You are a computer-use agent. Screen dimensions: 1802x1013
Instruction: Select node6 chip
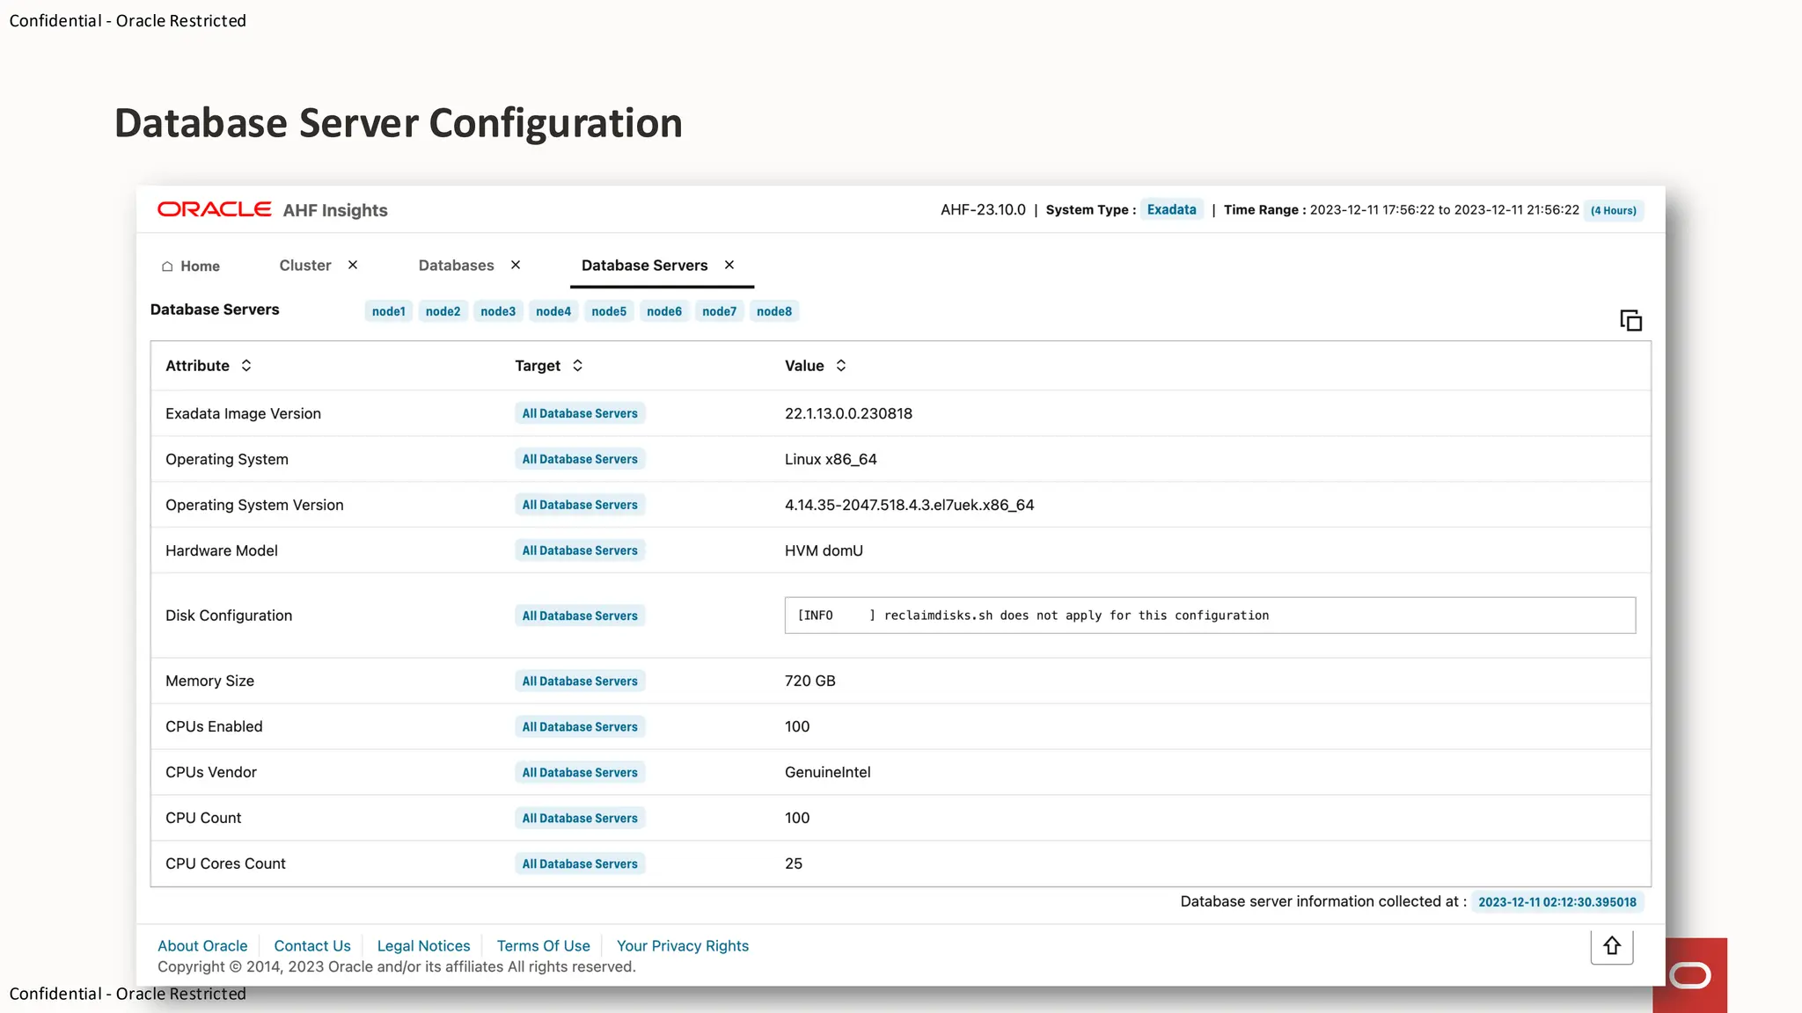pyautogui.click(x=664, y=311)
